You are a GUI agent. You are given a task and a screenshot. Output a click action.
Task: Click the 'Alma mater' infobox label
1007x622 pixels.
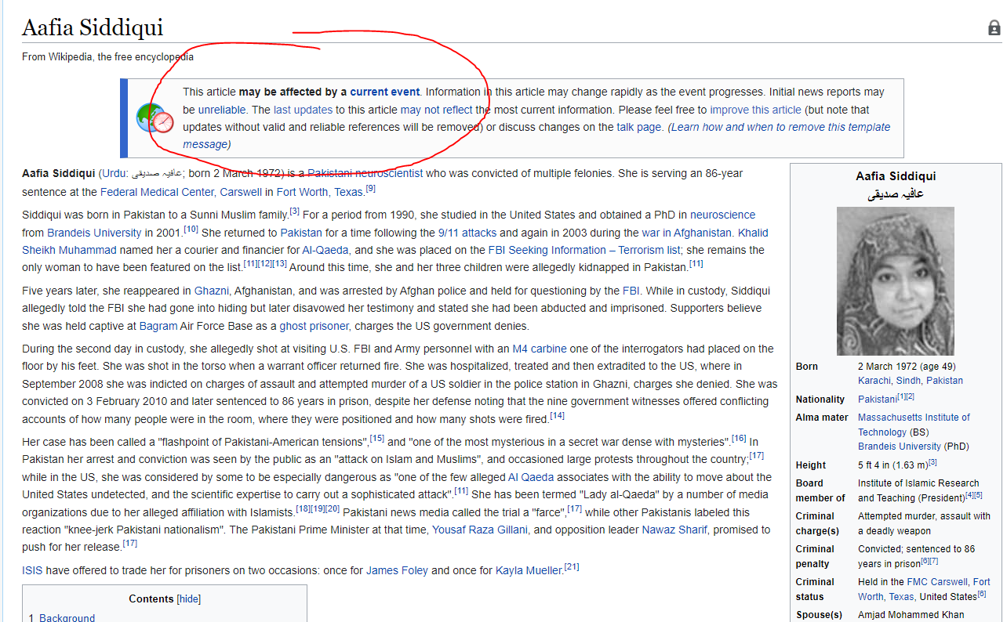pyautogui.click(x=822, y=418)
